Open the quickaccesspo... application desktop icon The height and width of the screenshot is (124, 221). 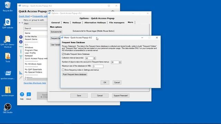[8, 75]
